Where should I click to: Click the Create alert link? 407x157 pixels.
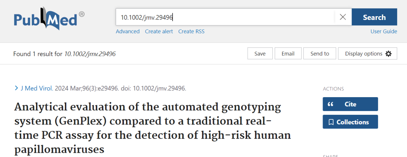(x=159, y=31)
